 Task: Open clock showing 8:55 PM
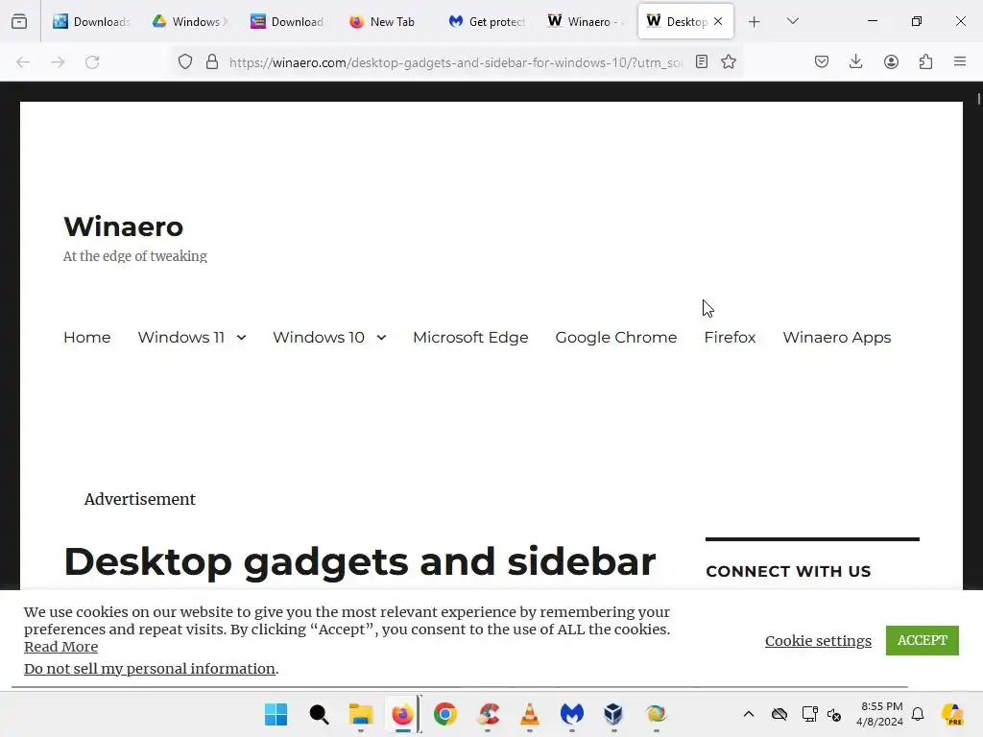(x=880, y=714)
